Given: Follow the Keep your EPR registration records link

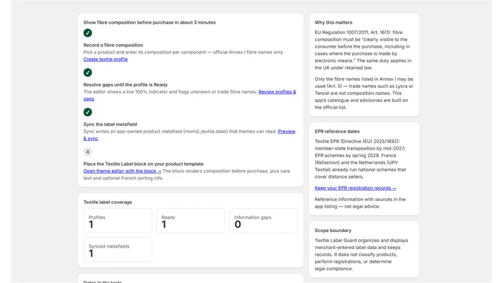Looking at the screenshot, I should click(355, 188).
